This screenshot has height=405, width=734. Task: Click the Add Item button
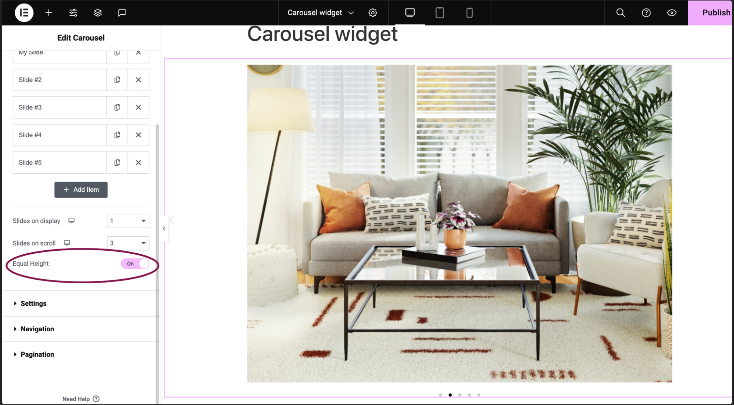(x=80, y=189)
